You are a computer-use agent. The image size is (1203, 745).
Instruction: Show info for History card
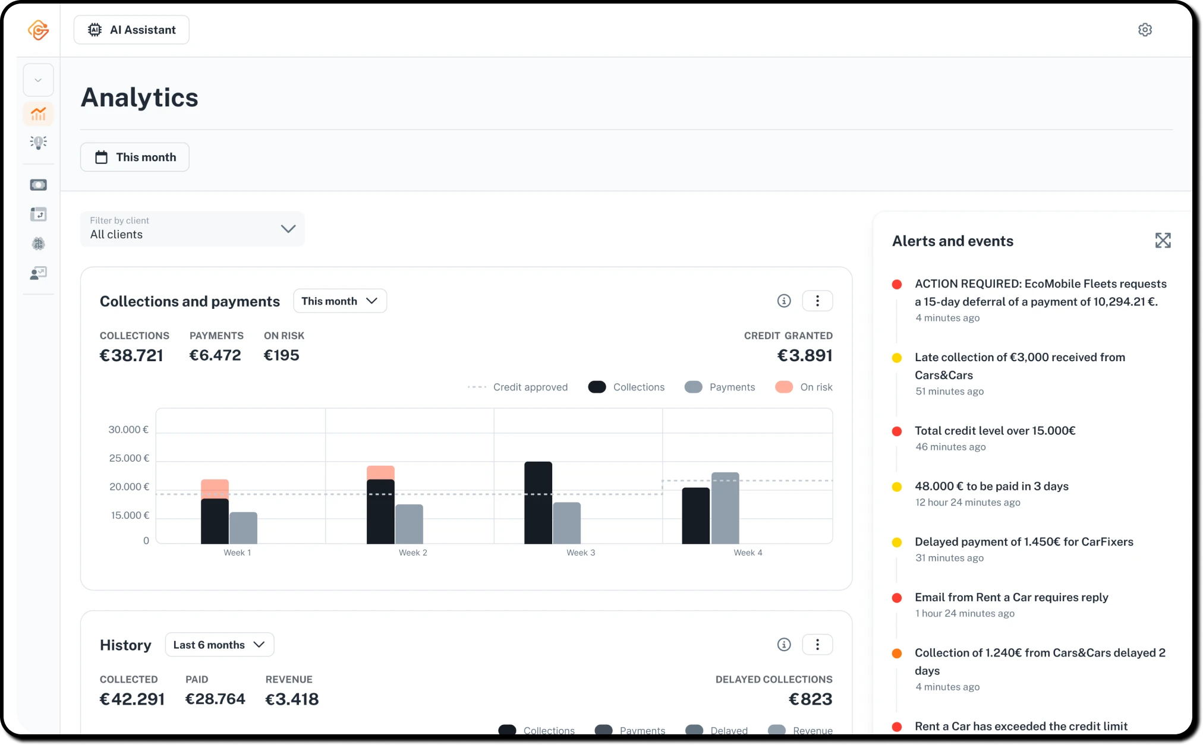pyautogui.click(x=784, y=645)
